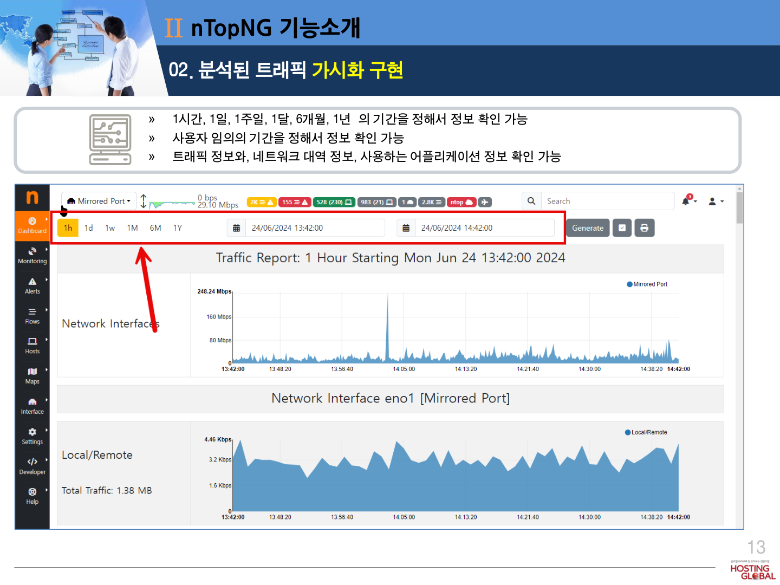
Task: Select the 1d time range
Action: point(89,228)
